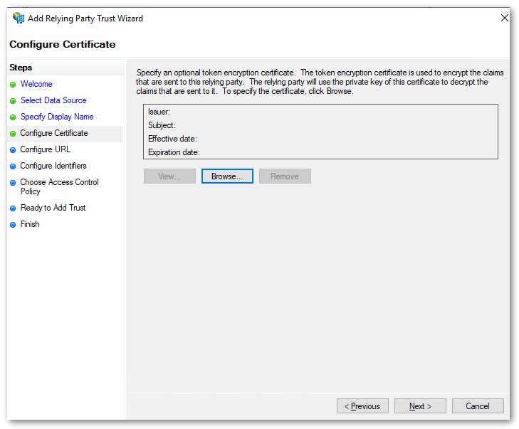The image size is (519, 429).
Task: Click the blue bullet beside Finish
Action: (x=13, y=225)
